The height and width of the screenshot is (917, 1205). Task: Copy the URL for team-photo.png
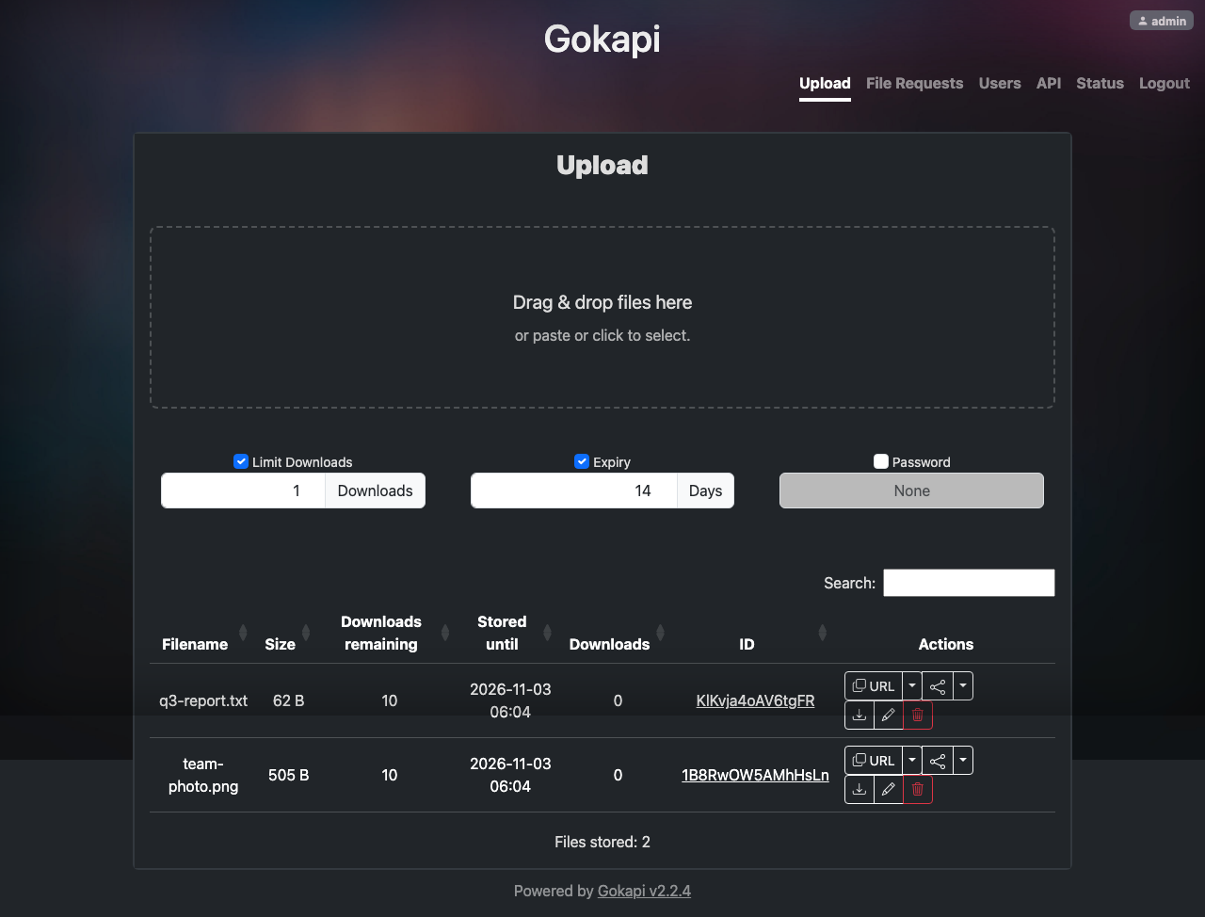(x=874, y=761)
